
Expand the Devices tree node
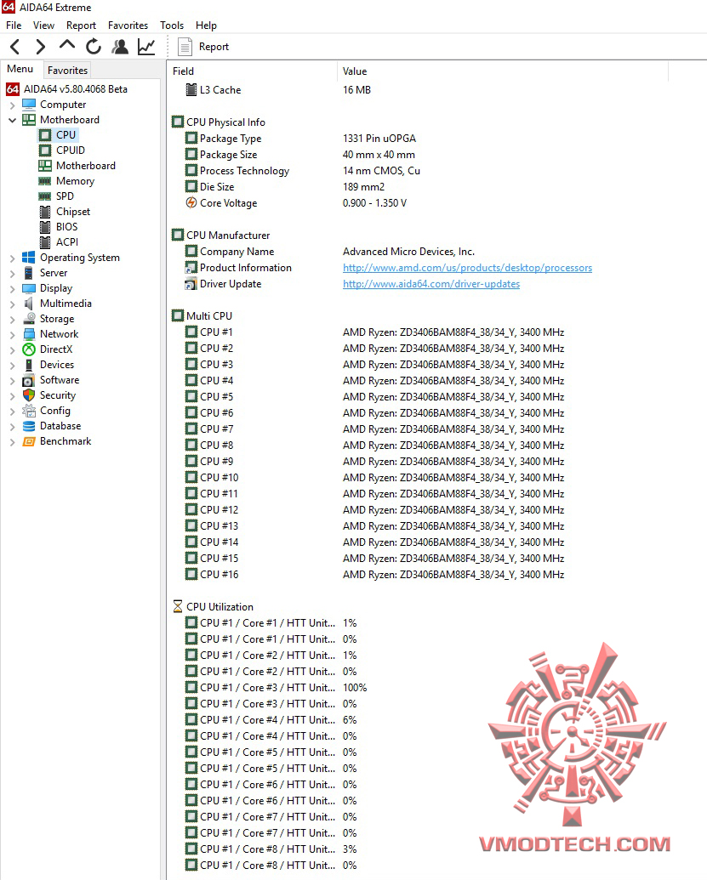[12, 365]
